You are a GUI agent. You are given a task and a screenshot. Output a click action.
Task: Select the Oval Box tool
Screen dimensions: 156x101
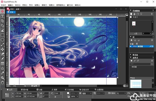(2, 40)
